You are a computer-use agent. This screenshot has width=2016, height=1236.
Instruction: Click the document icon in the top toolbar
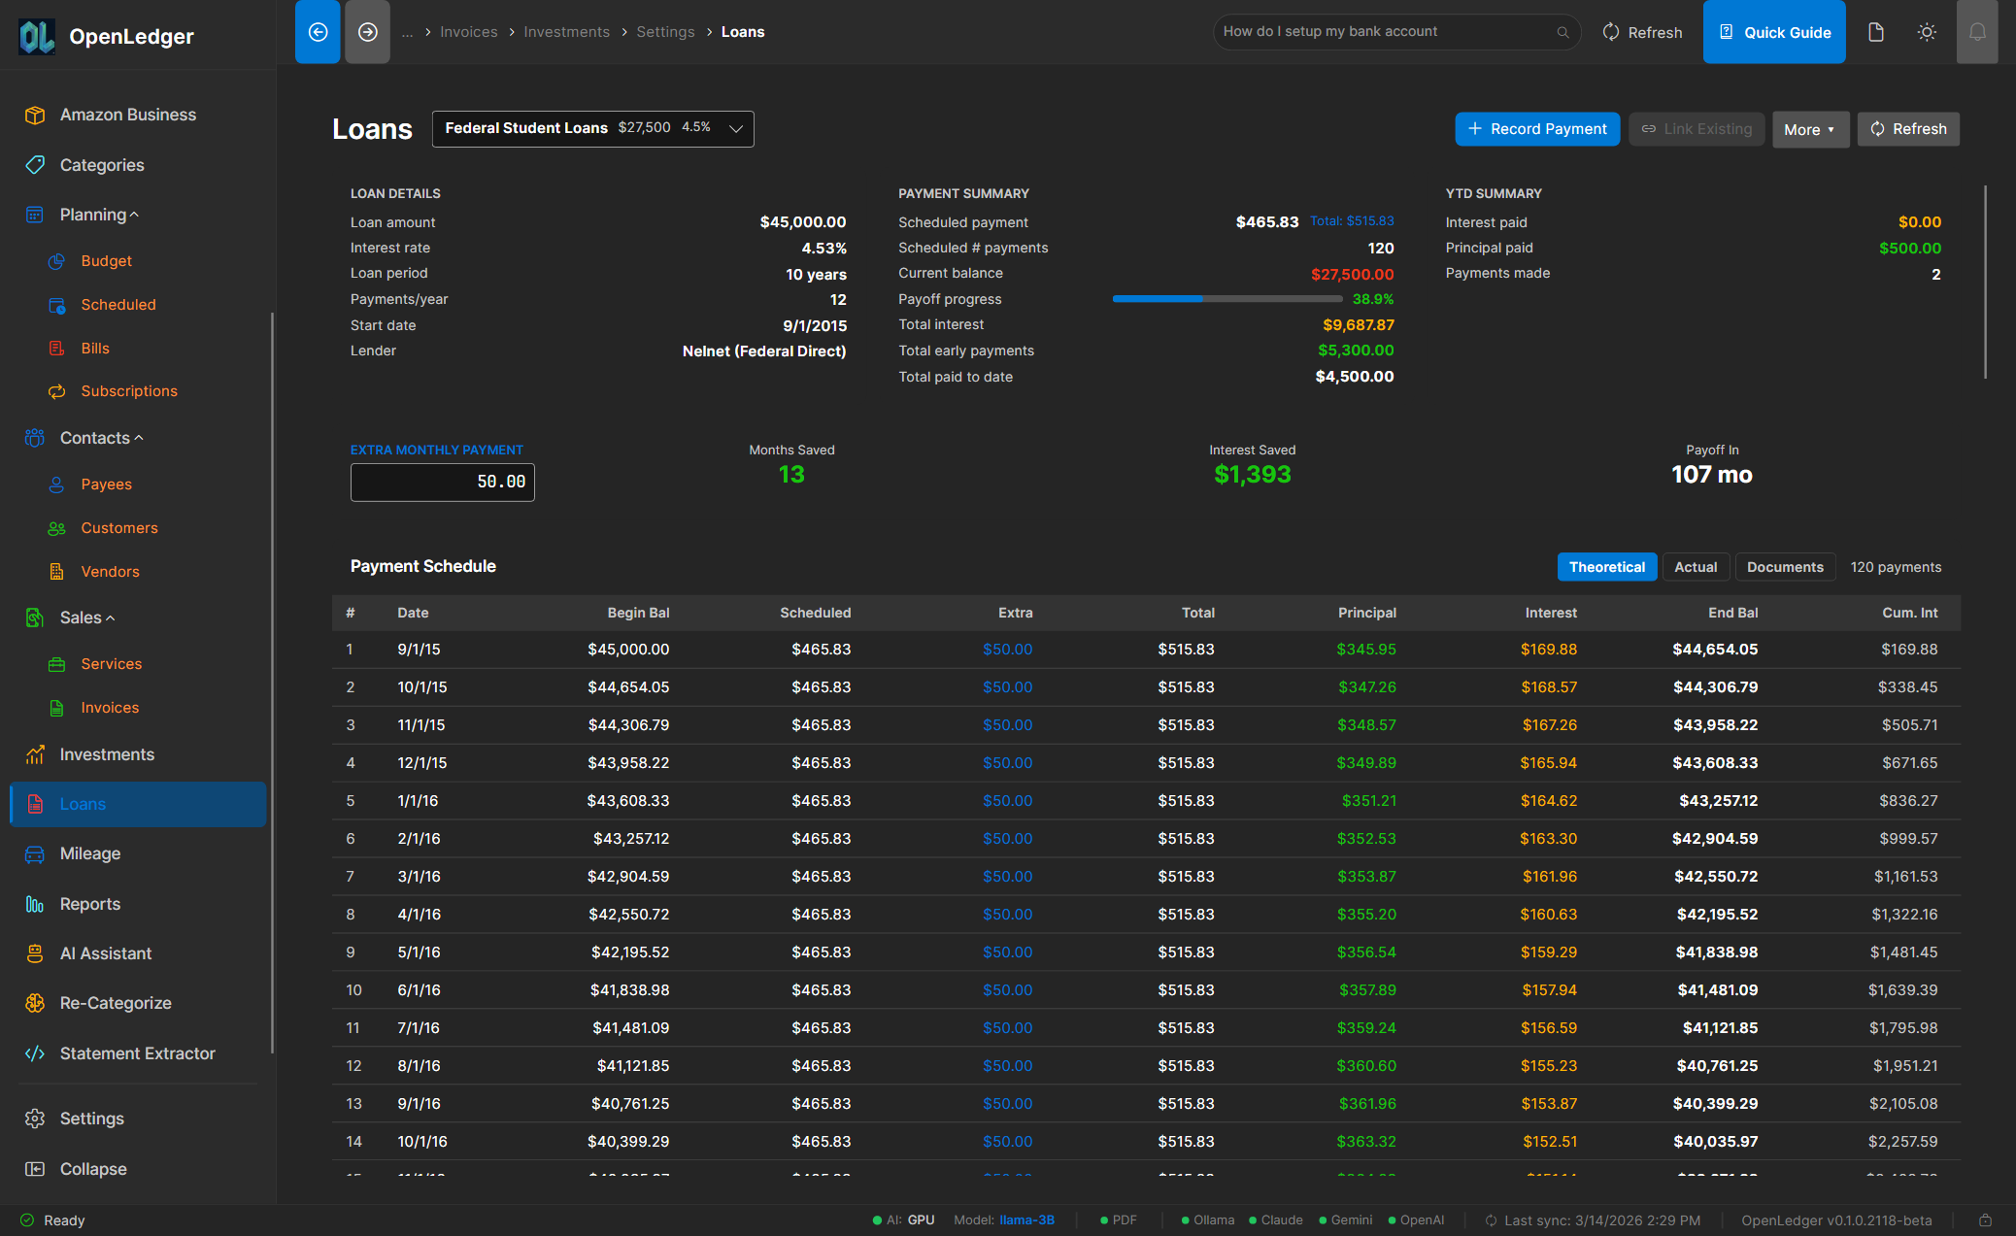point(1875,31)
